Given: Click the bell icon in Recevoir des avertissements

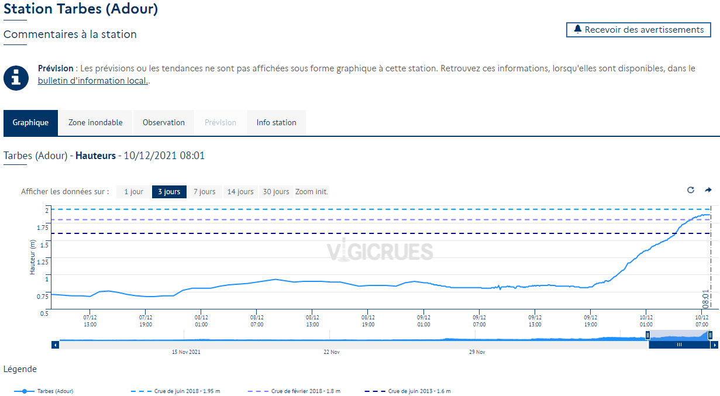Looking at the screenshot, I should pyautogui.click(x=578, y=29).
